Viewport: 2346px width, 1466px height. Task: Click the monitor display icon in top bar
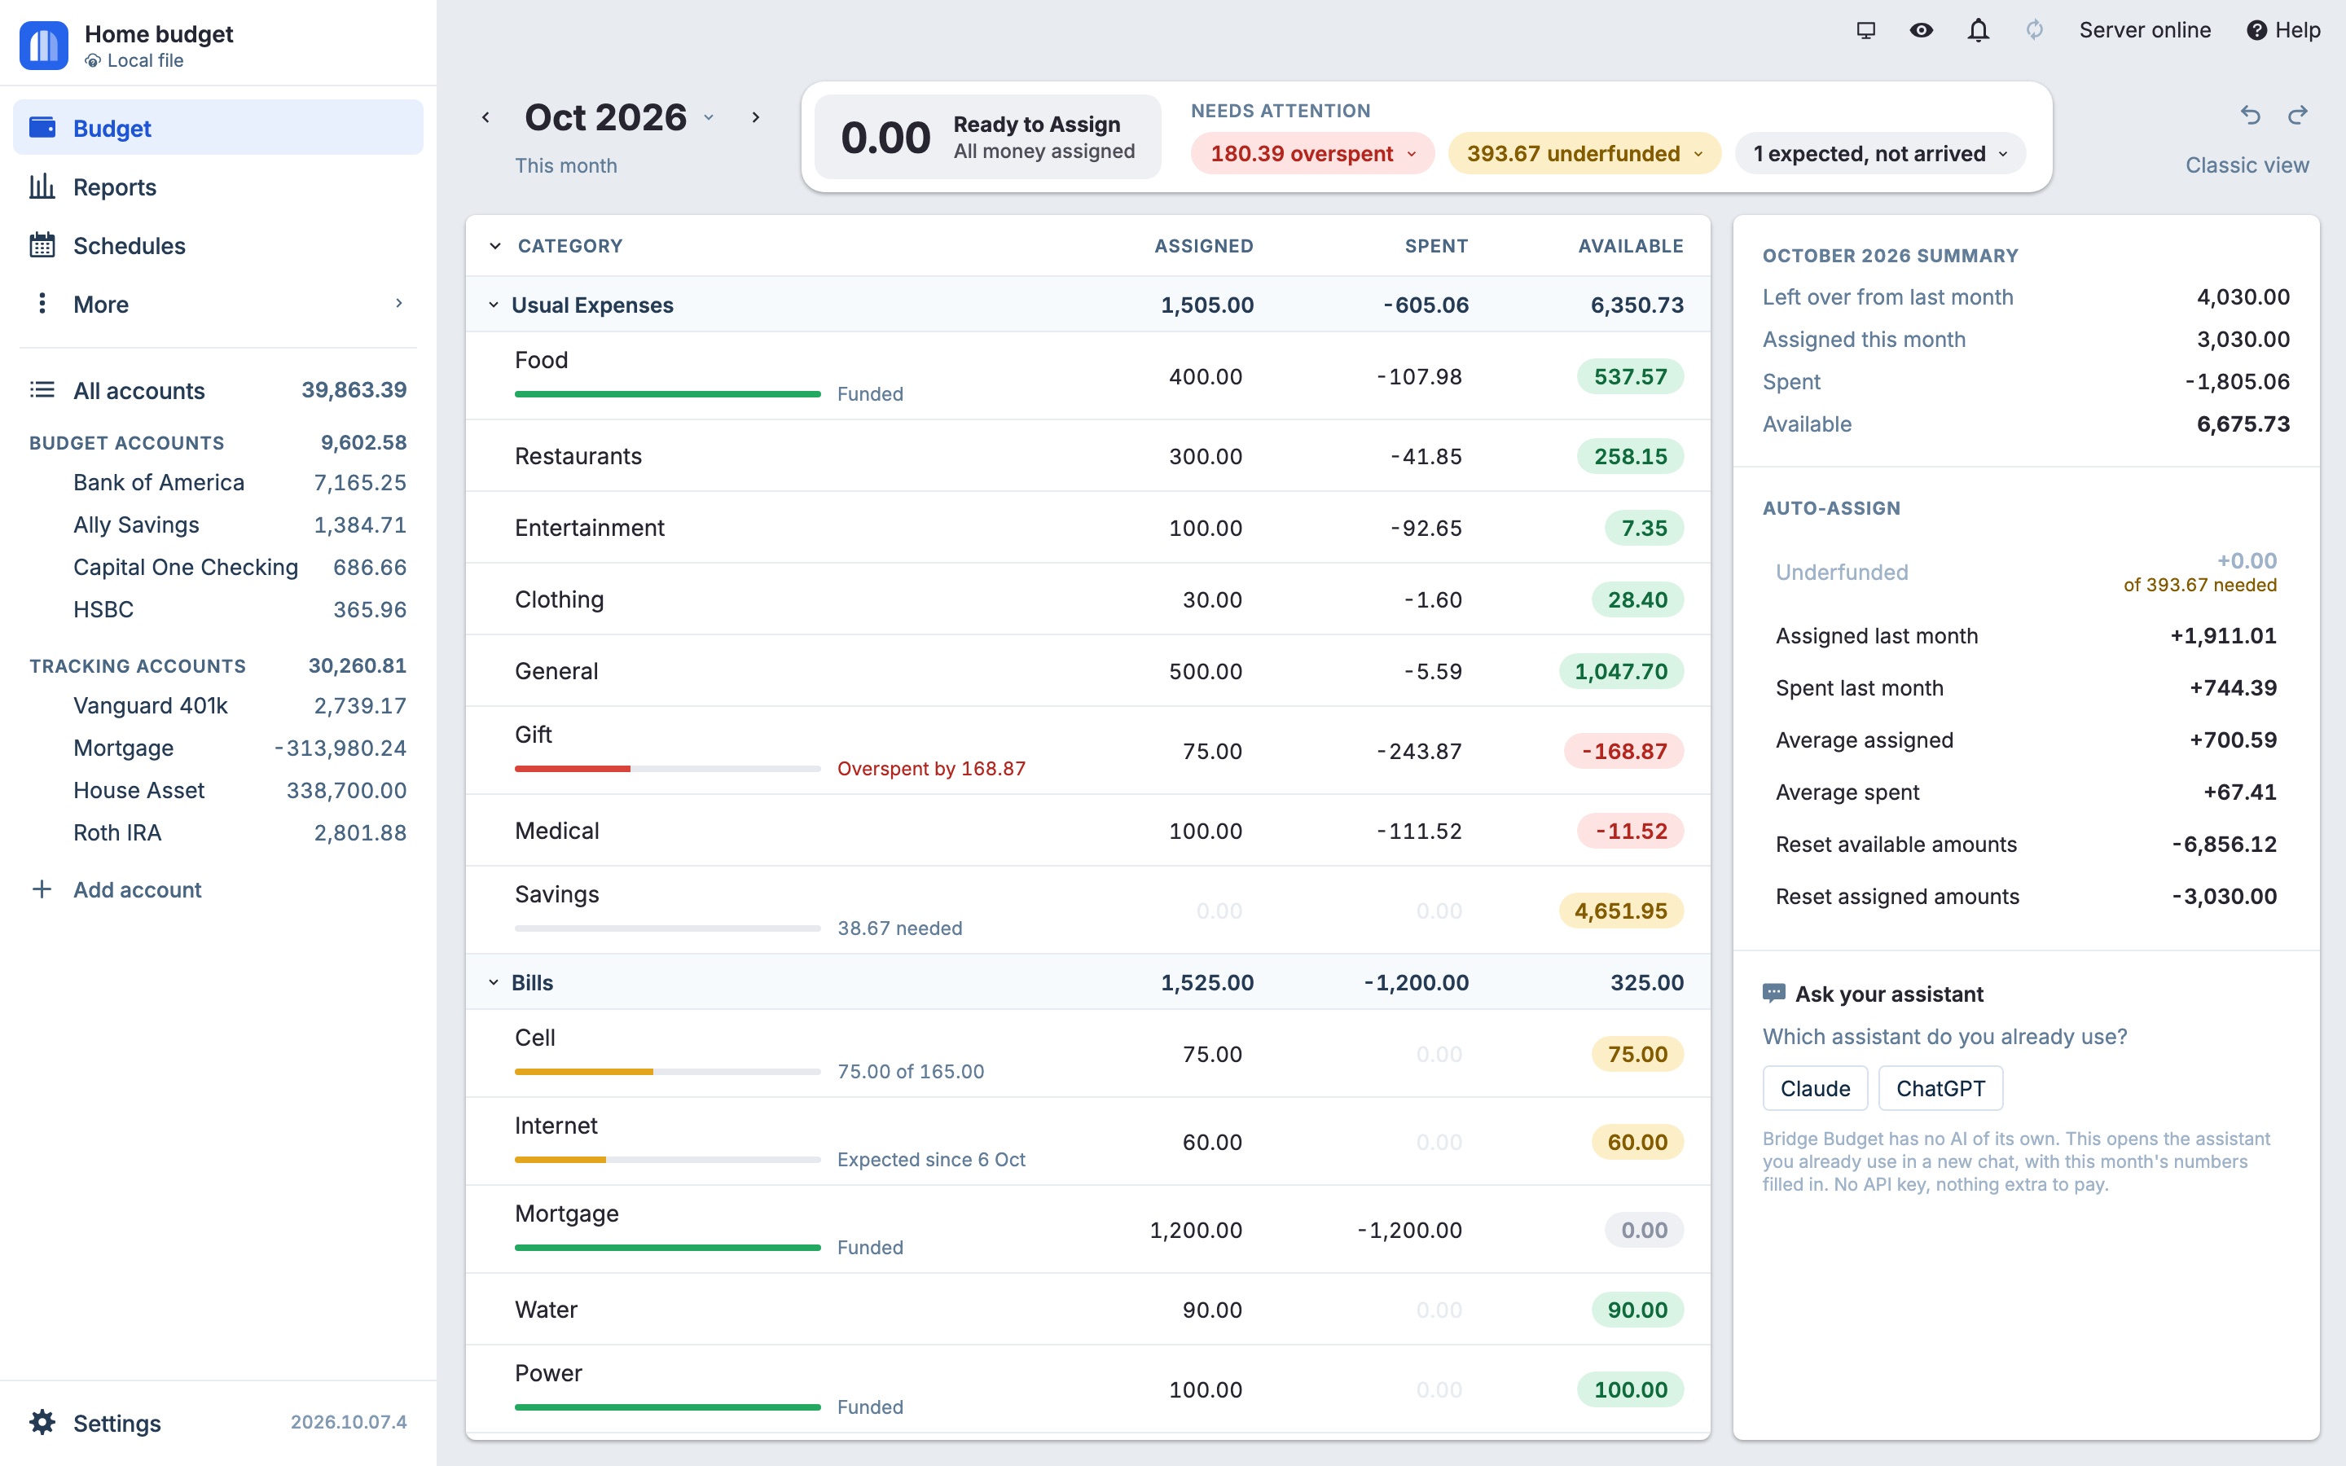[1865, 30]
